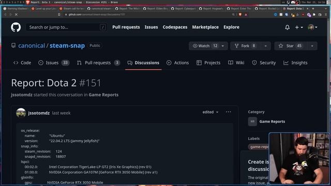
Task: Click the Game Reports category icon
Action: 252,121
